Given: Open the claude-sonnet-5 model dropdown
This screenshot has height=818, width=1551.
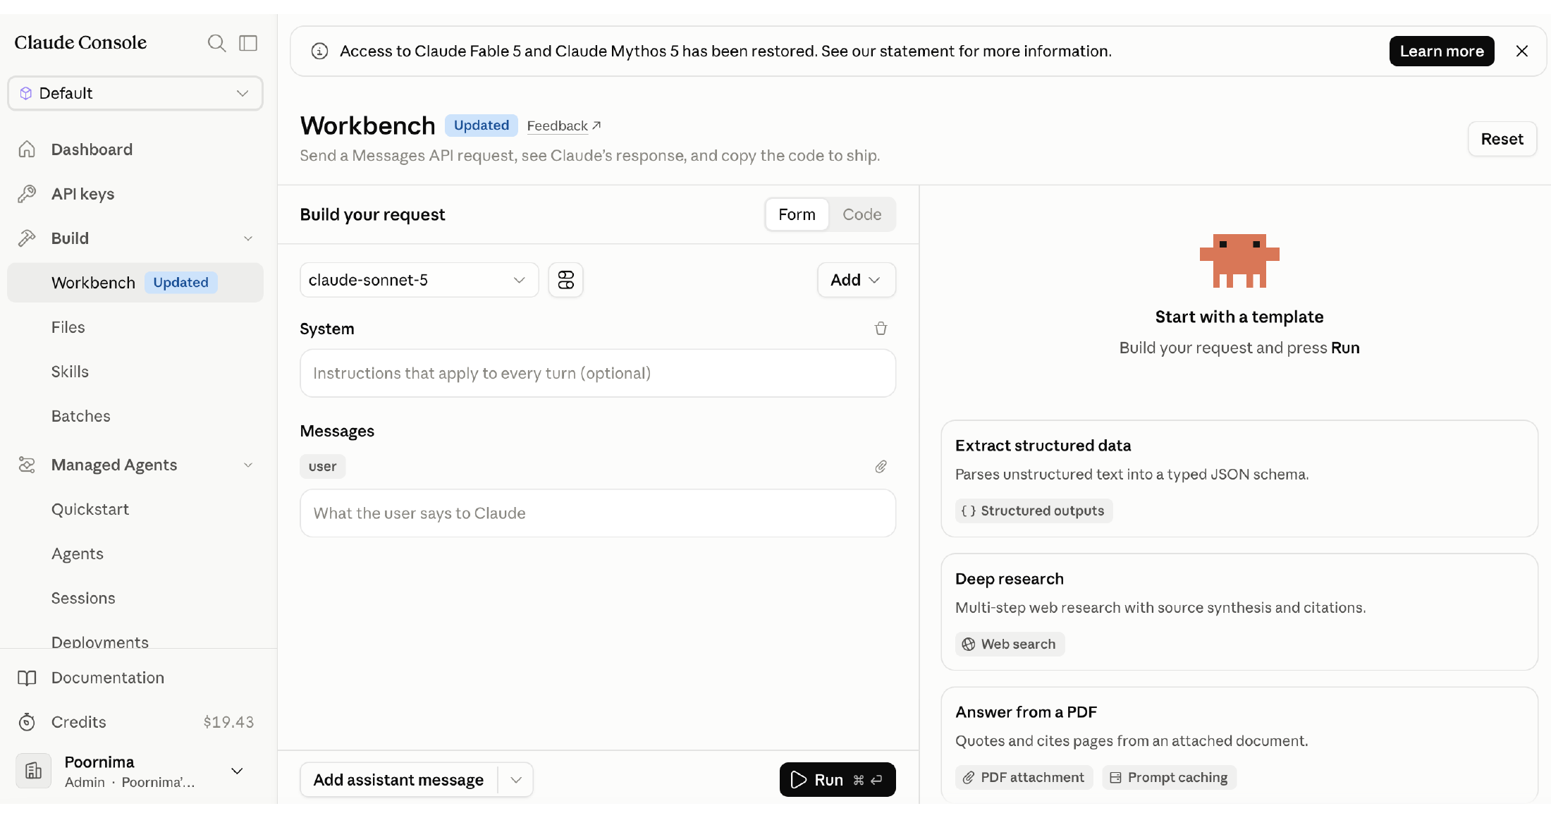Looking at the screenshot, I should (419, 280).
